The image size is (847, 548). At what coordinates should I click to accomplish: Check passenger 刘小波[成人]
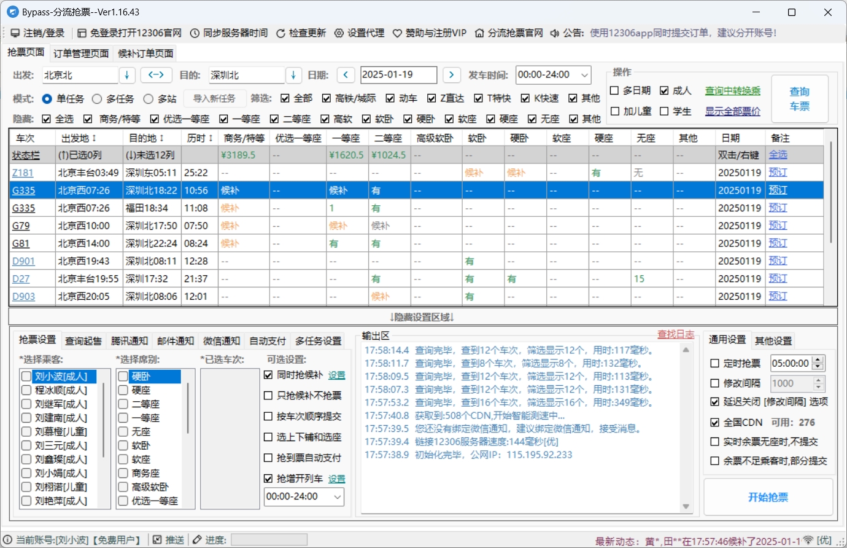(26, 376)
